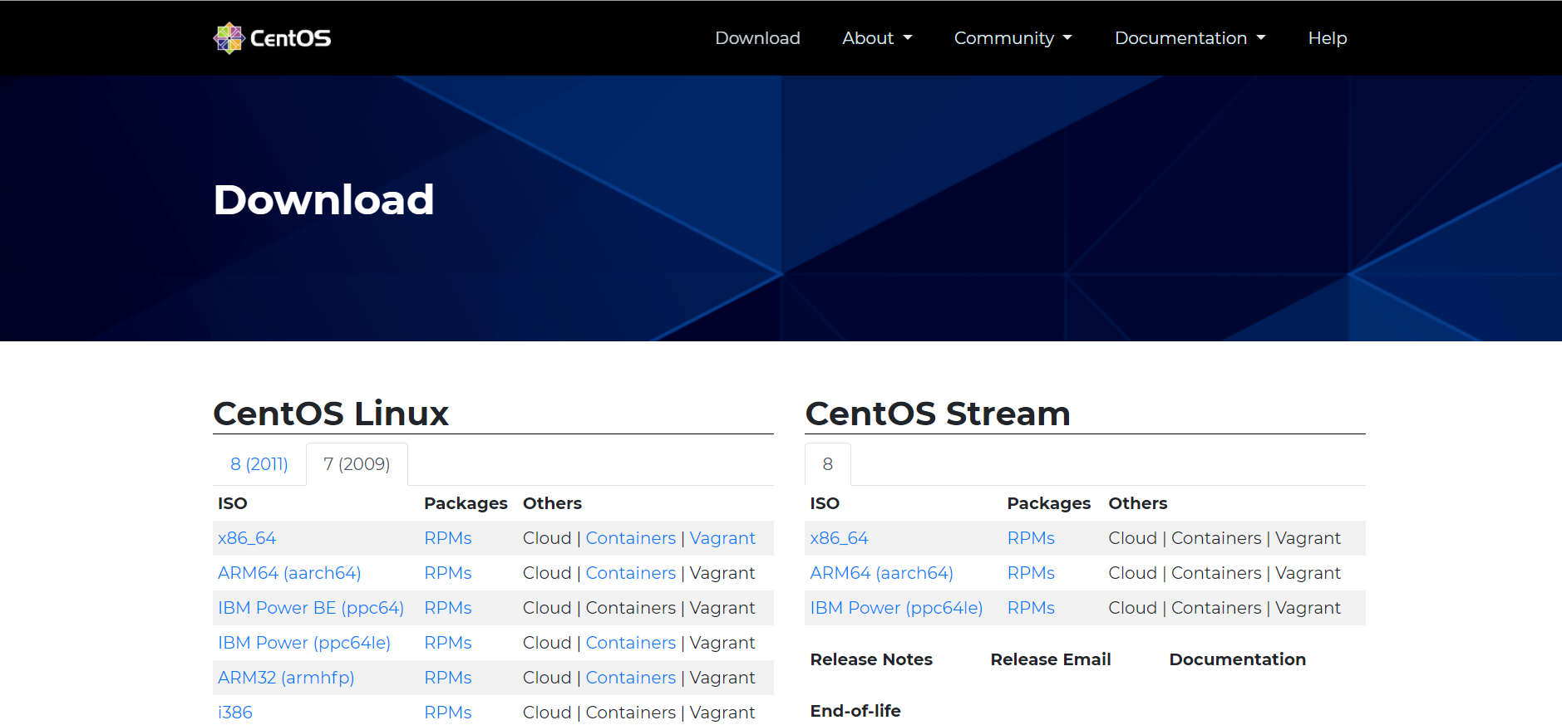Screen dimensions: 1562x725
Task: Open CentOS Linux x86_64 ISO link
Action: (247, 538)
